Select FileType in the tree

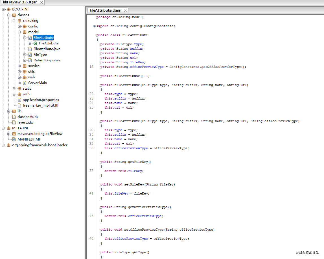(x=40, y=55)
